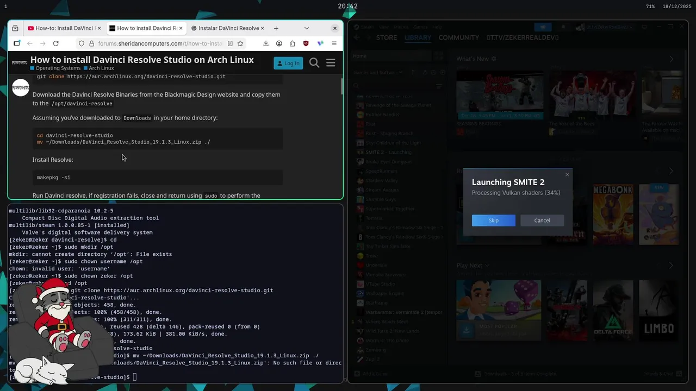
Task: Close the Launching SMITE 2 dialog
Action: tap(567, 175)
